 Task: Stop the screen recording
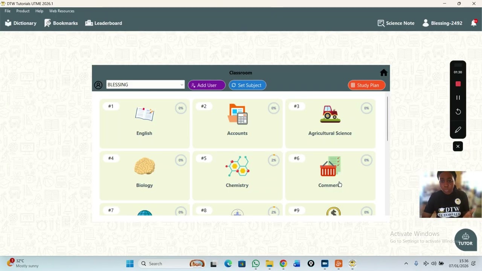point(458,84)
